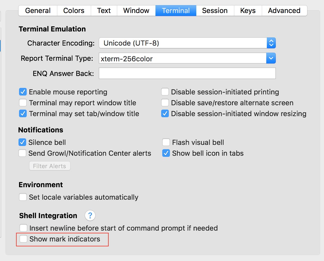
Task: Enable Set locale variables automatically
Action: point(23,197)
